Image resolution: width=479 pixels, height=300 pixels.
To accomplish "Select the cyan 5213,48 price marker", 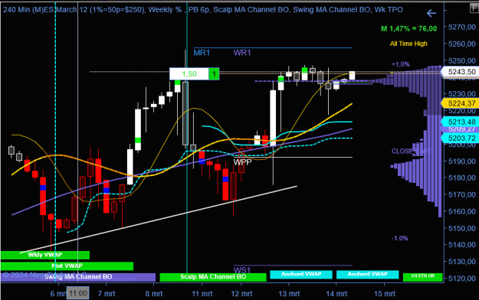I will pyautogui.click(x=460, y=122).
